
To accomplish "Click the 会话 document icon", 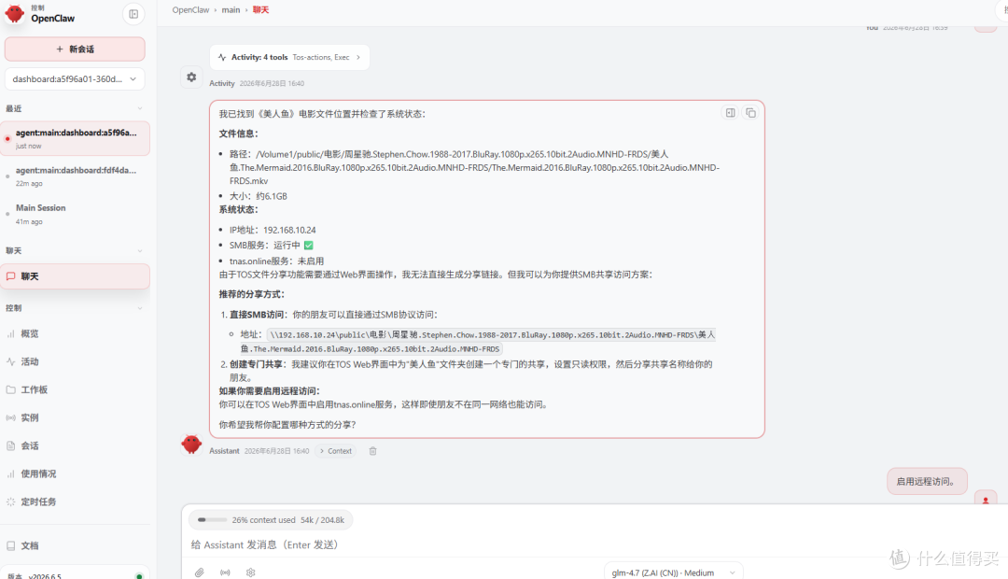I will tap(11, 445).
